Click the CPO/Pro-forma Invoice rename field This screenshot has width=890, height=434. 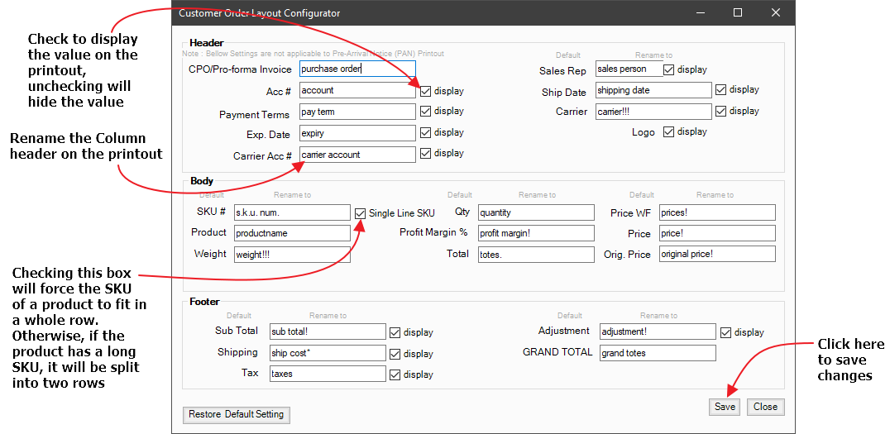pyautogui.click(x=356, y=69)
